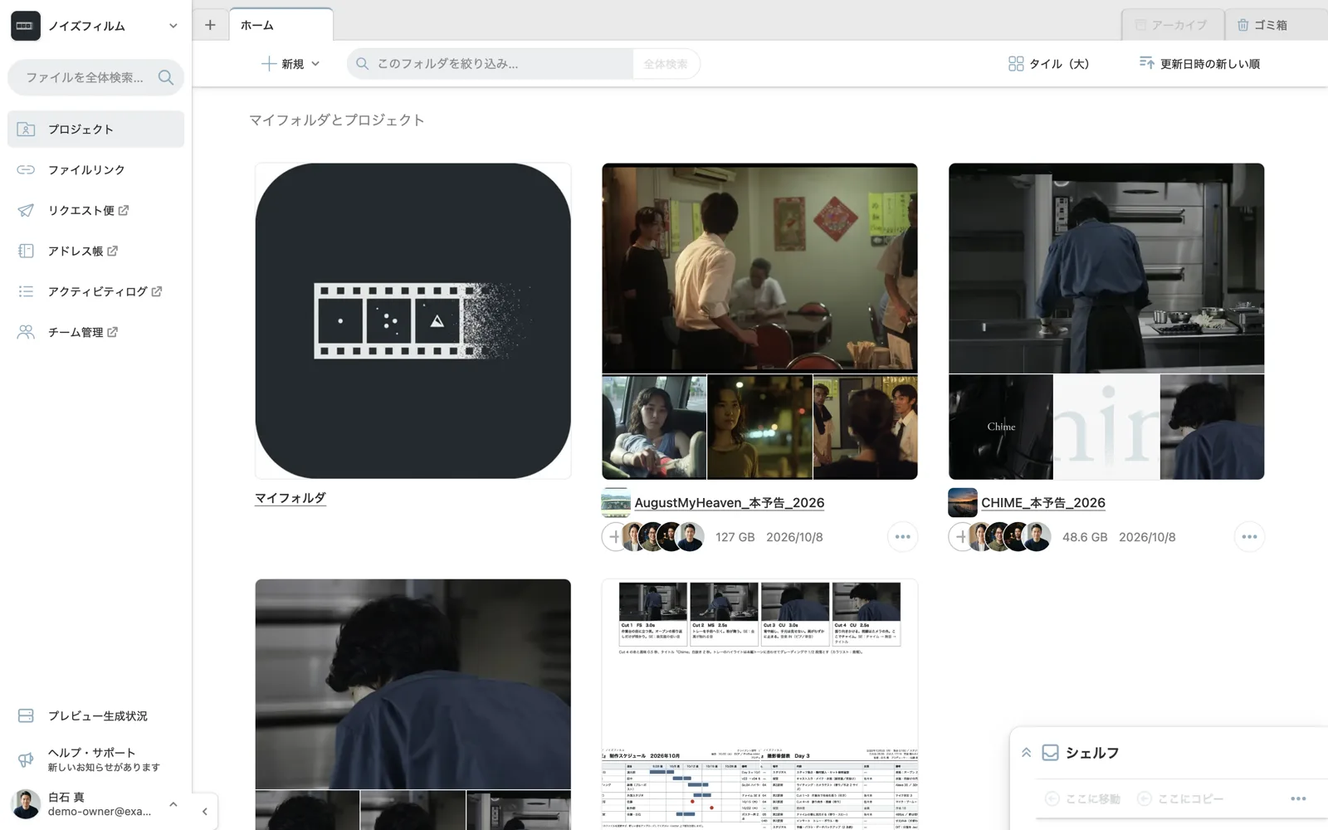Add a member to AugustMyHeaven_本予告_2026

coord(614,537)
